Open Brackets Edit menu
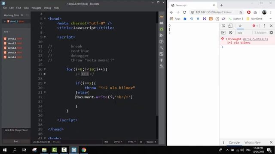The image size is (275, 154). tap(12, 8)
